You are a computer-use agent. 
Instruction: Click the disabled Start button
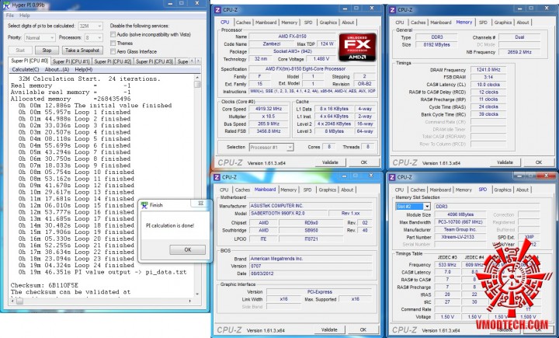[x=20, y=51]
